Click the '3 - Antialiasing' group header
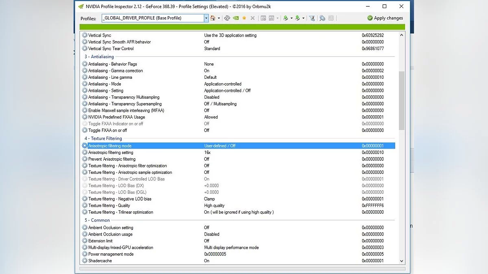Viewport: 488px width, 274px height. 99,57
